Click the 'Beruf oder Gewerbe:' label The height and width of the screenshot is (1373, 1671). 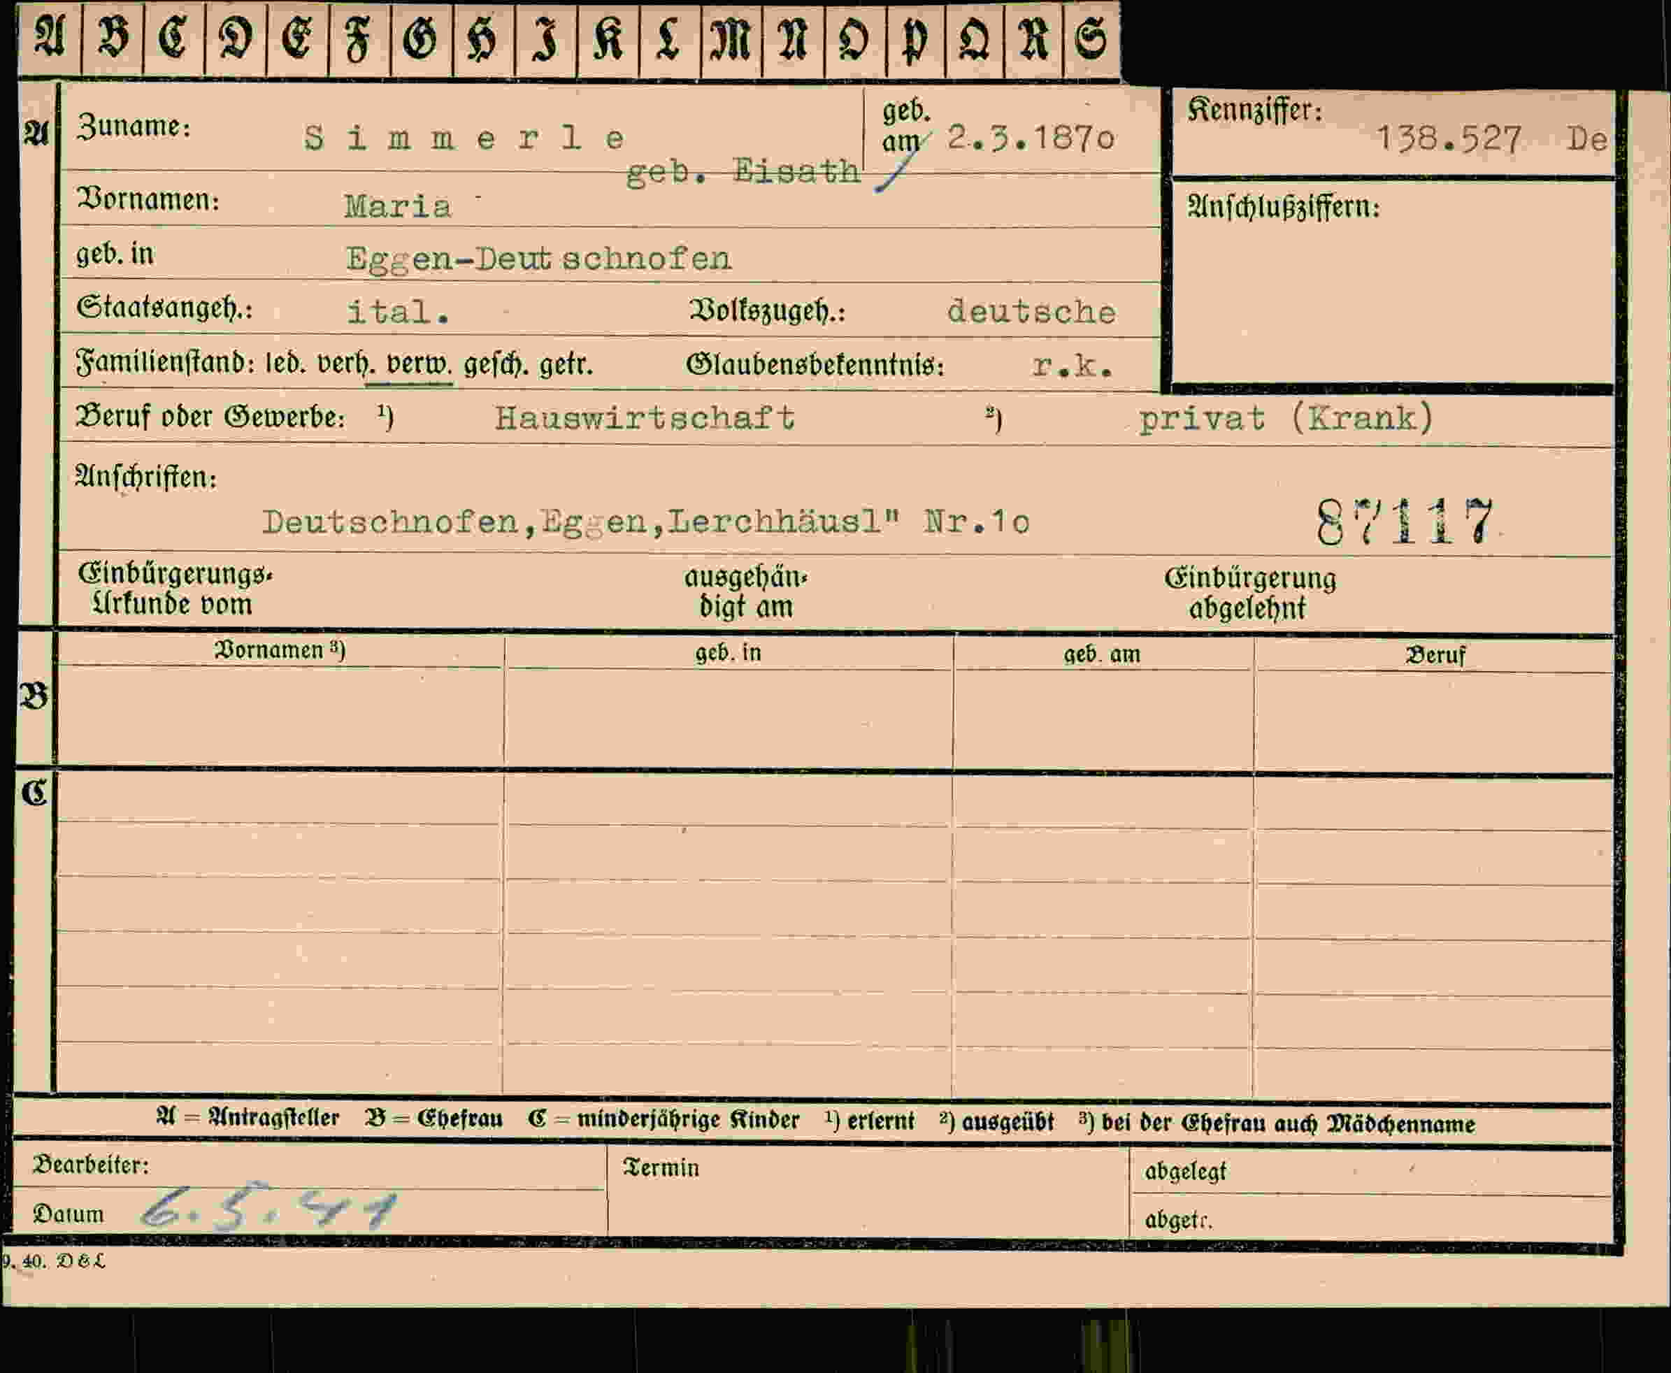click(210, 416)
